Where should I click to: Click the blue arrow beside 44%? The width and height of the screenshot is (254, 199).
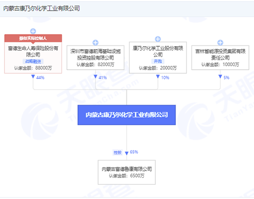click(33, 77)
